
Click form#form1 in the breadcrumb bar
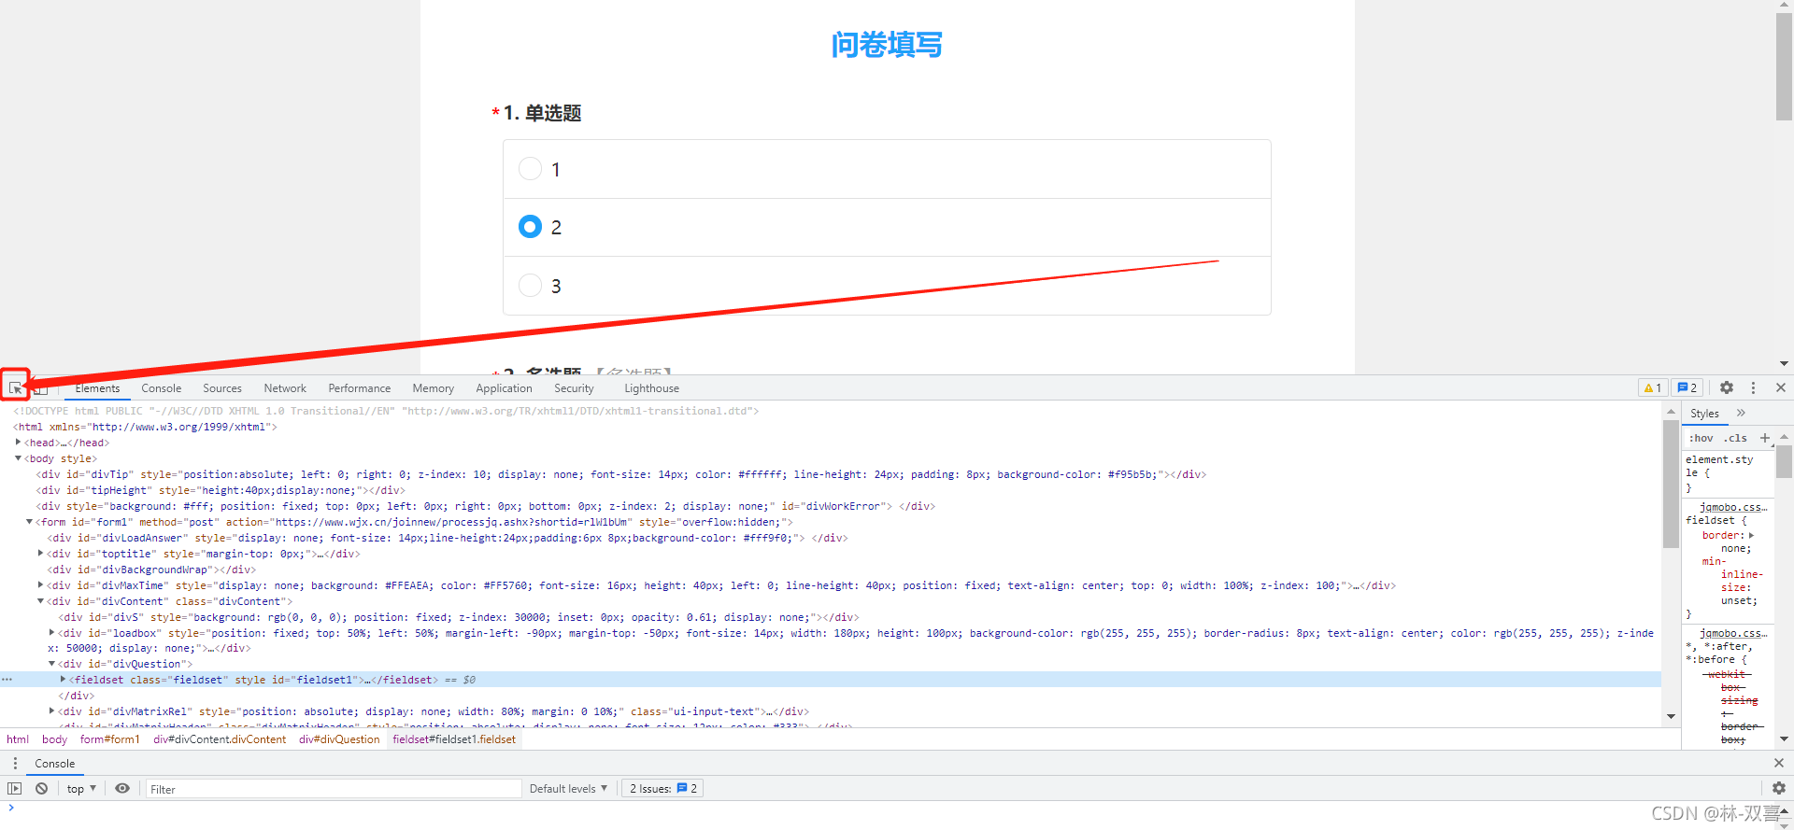click(109, 739)
